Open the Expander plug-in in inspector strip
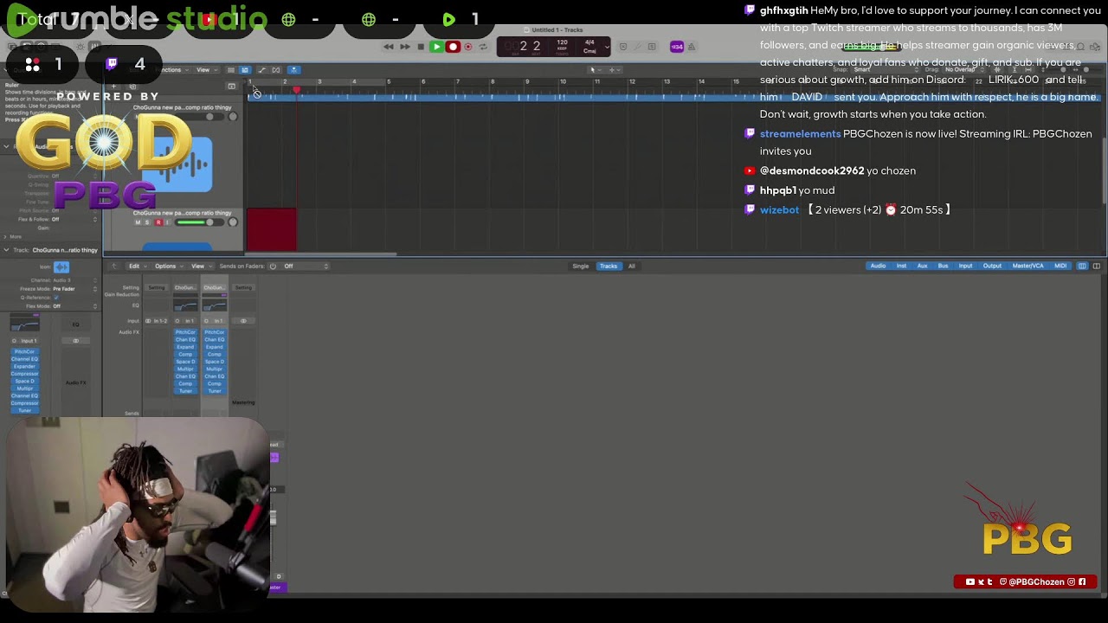The width and height of the screenshot is (1108, 623). click(24, 367)
